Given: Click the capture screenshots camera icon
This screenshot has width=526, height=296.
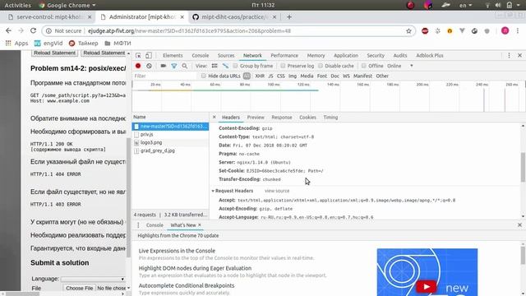Looking at the screenshot, I should [164, 66].
